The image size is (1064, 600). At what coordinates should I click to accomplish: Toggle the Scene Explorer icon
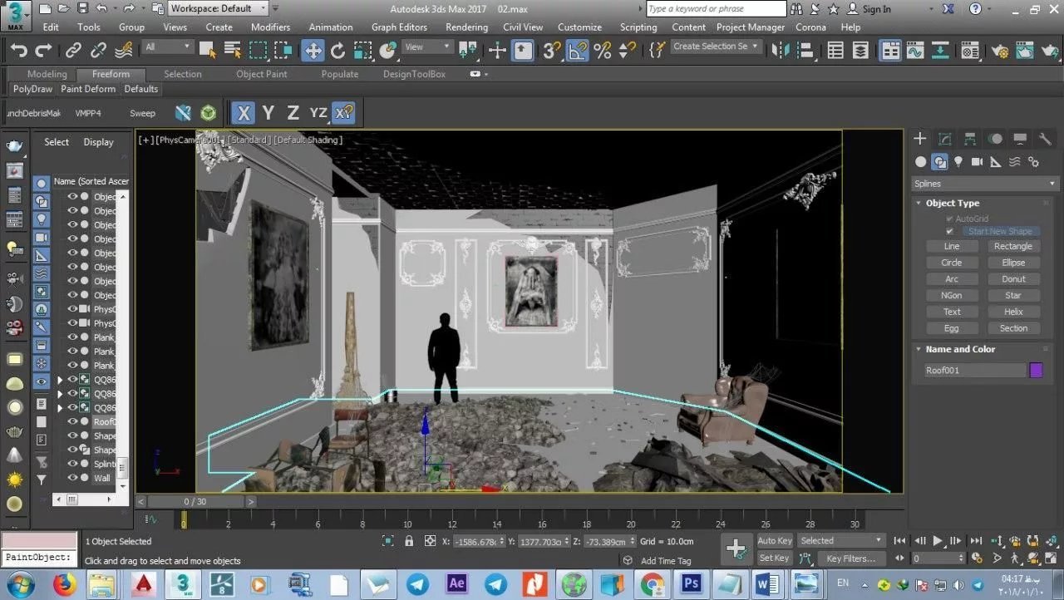836,51
